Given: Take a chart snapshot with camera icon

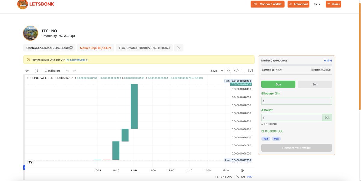Looking at the screenshot, I should pos(251,71).
